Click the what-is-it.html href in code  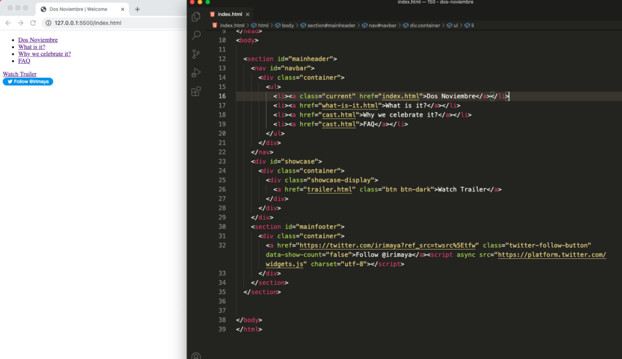click(350, 106)
